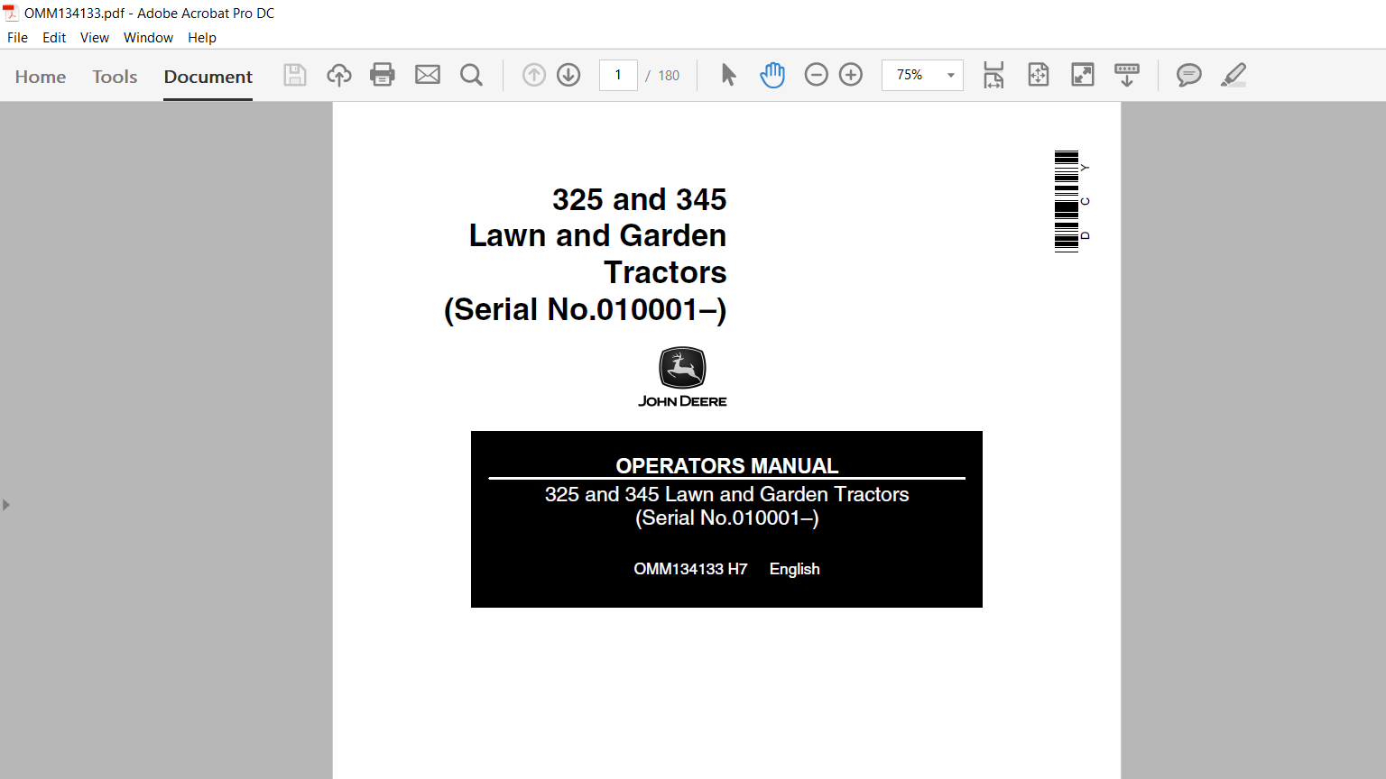The width and height of the screenshot is (1386, 779).
Task: Open the Read mode keyboard icon
Action: point(1127,75)
